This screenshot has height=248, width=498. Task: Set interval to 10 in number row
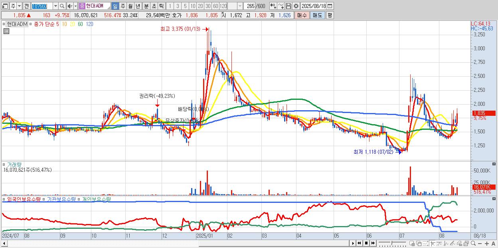192,6
